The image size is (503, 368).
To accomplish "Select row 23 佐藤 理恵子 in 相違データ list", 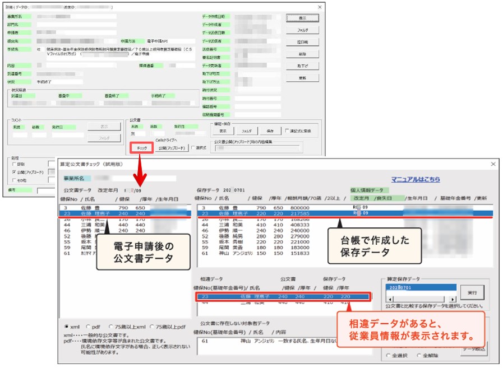I will point(283,296).
